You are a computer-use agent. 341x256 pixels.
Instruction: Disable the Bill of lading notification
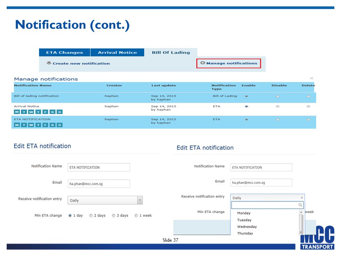click(x=277, y=96)
